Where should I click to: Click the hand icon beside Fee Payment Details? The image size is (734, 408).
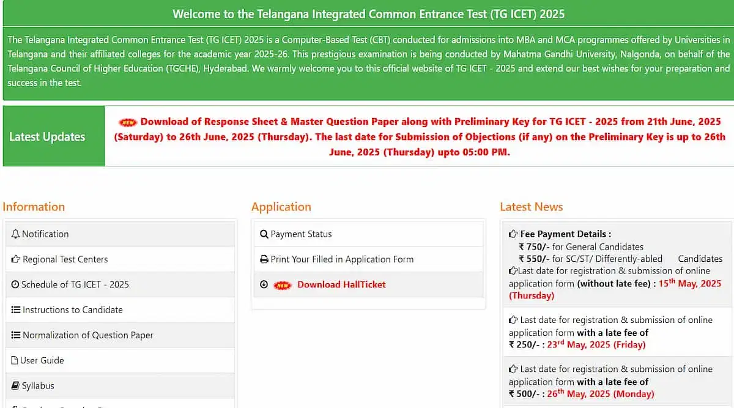coord(513,234)
